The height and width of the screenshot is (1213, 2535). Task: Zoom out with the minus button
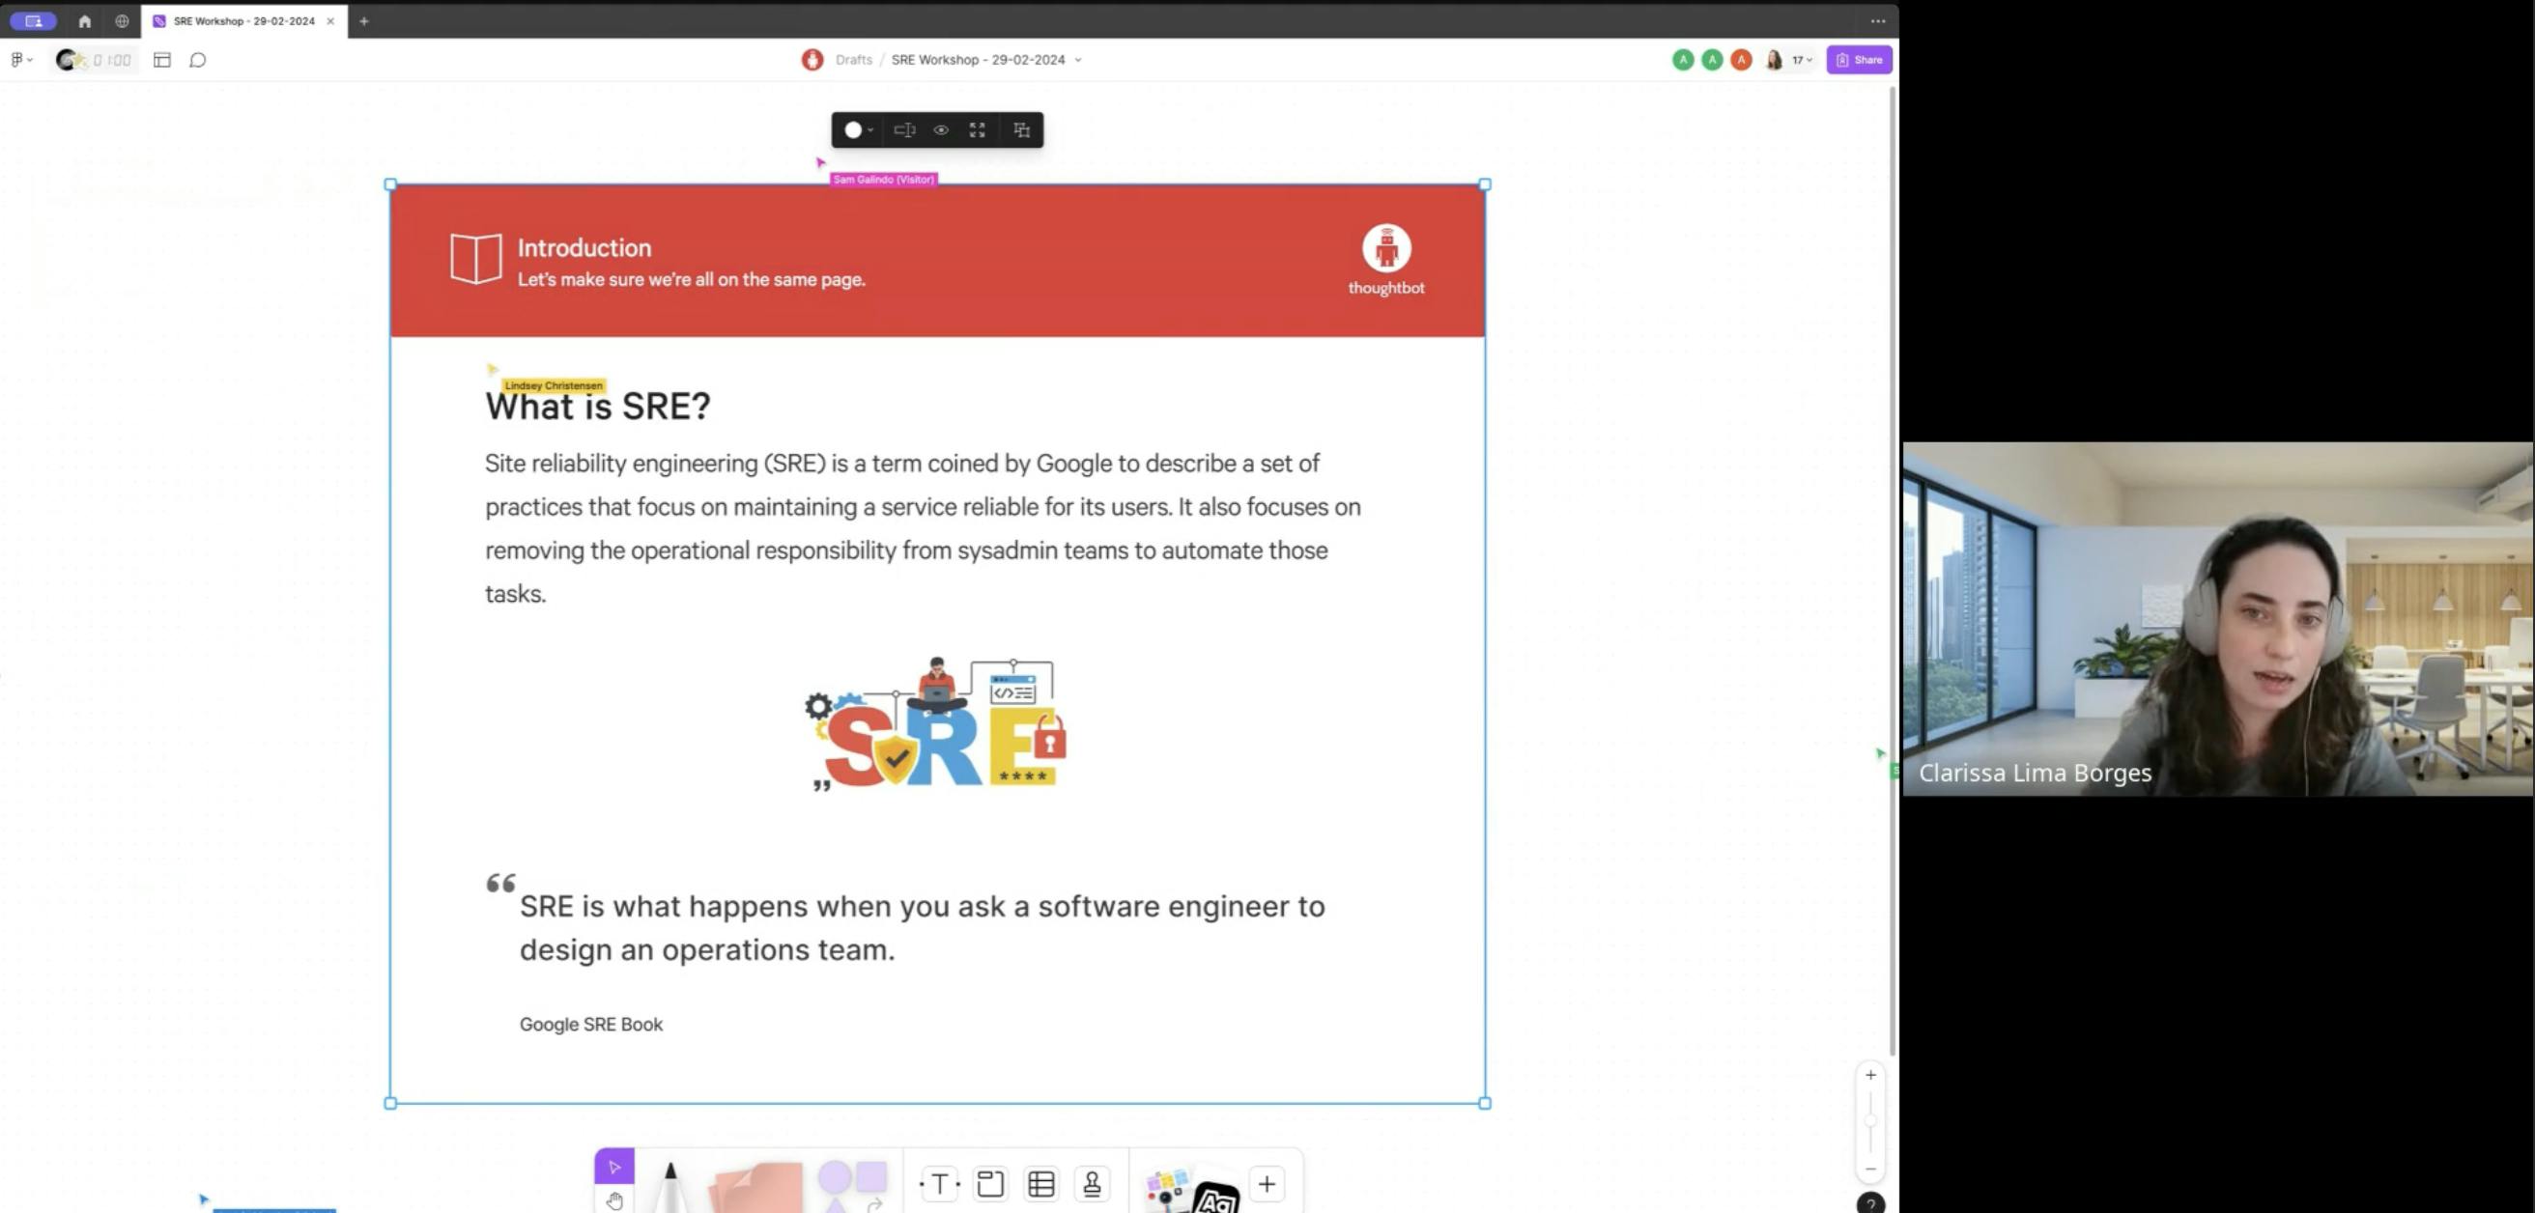pos(1869,1169)
